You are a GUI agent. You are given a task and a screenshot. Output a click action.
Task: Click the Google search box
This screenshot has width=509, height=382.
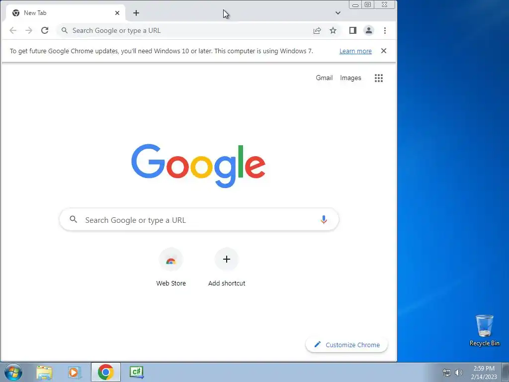(199, 220)
